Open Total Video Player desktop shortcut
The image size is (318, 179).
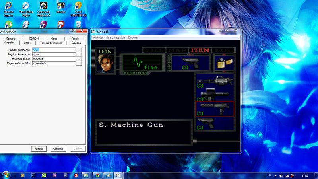(x=26, y=9)
